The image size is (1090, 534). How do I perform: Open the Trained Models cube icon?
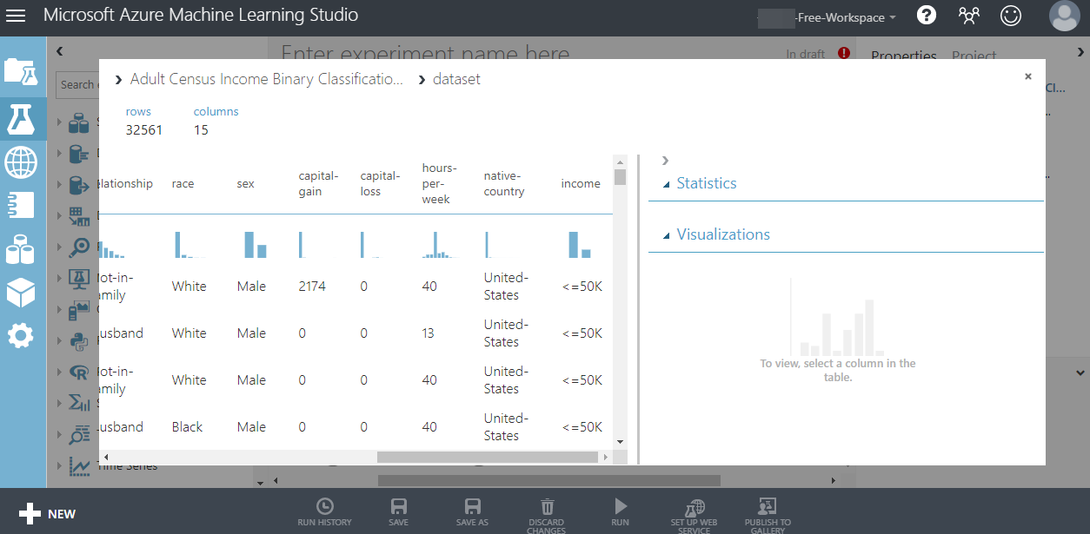[21, 293]
